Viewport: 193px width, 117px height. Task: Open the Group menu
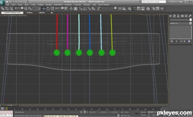[20, 5]
